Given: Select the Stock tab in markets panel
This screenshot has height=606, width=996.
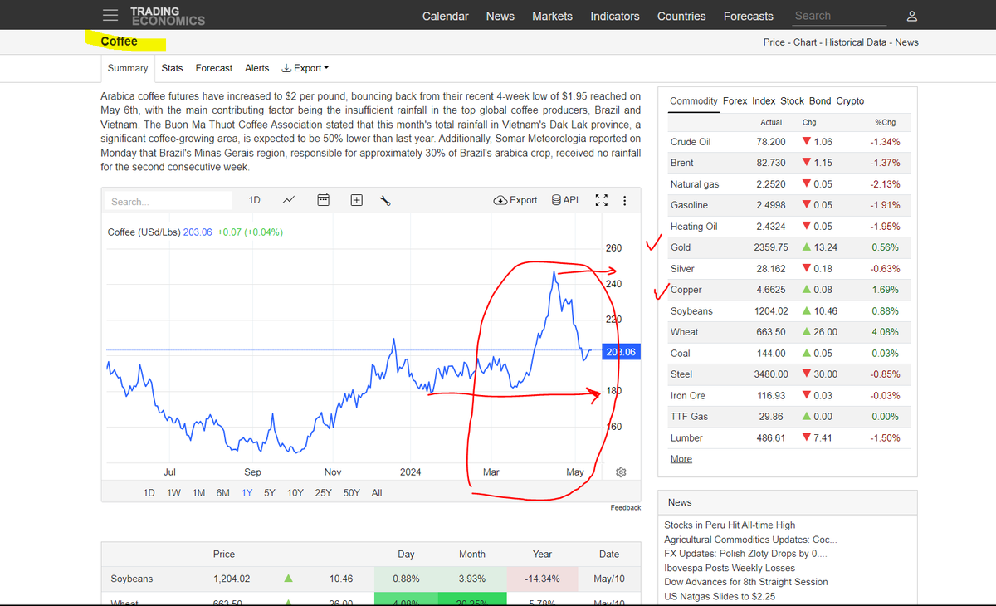Looking at the screenshot, I should click(x=793, y=100).
